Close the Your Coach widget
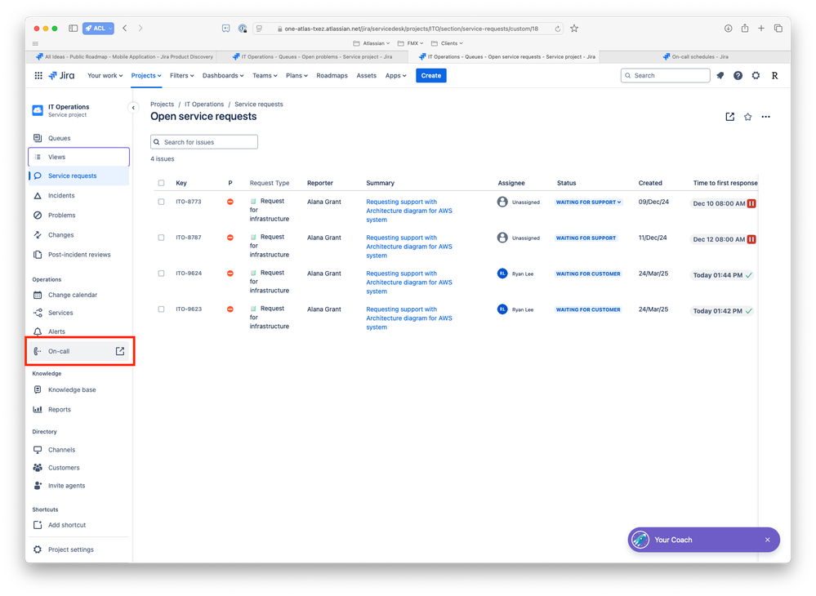This screenshot has height=596, width=816. pos(768,540)
